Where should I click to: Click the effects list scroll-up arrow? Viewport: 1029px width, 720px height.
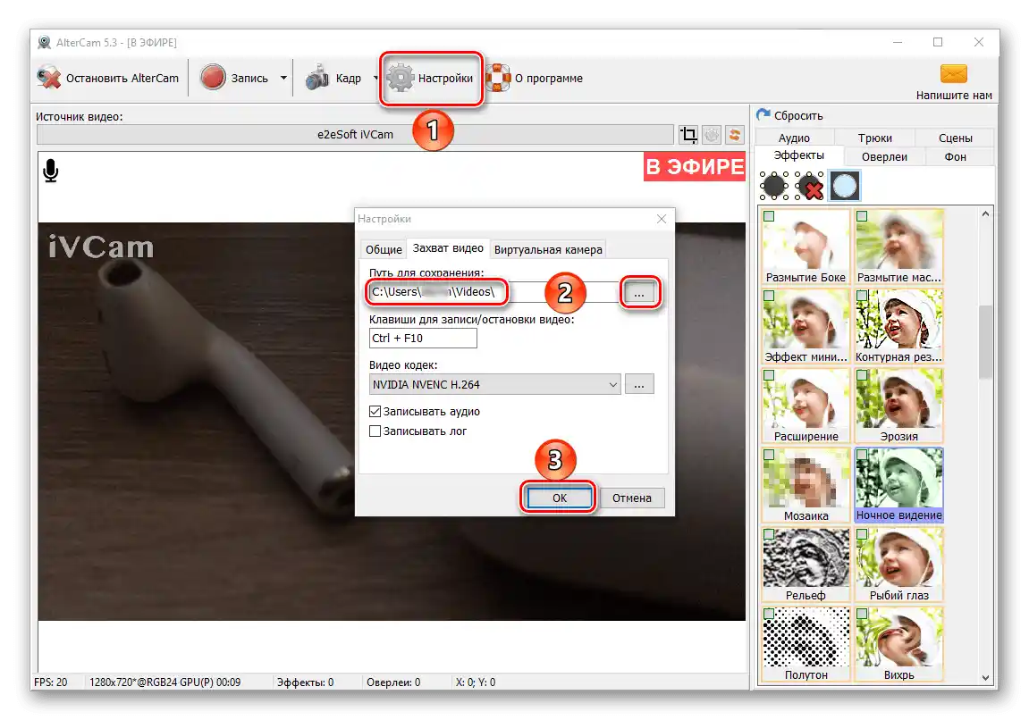pyautogui.click(x=985, y=213)
